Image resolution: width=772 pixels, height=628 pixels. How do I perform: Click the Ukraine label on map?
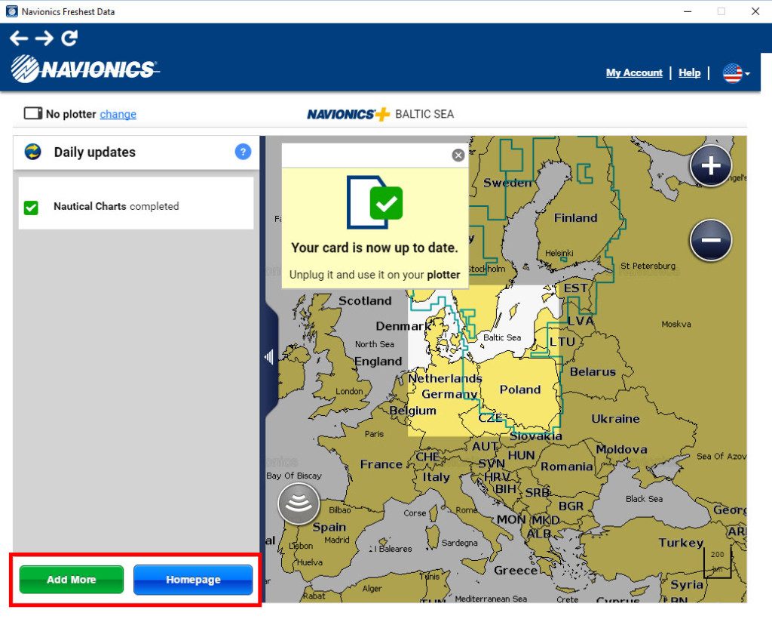tap(615, 419)
